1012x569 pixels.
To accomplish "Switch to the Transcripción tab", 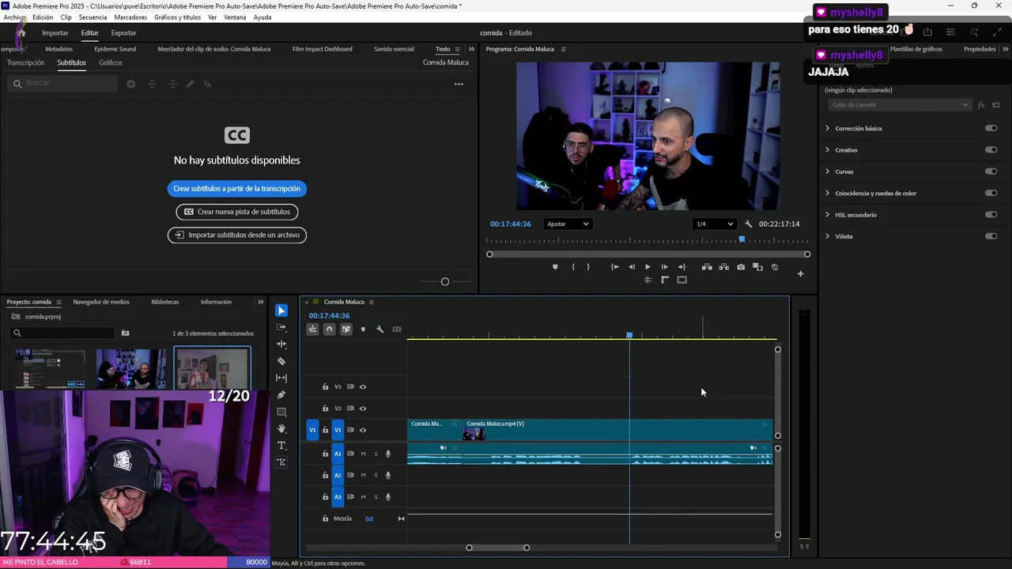I will tap(25, 62).
